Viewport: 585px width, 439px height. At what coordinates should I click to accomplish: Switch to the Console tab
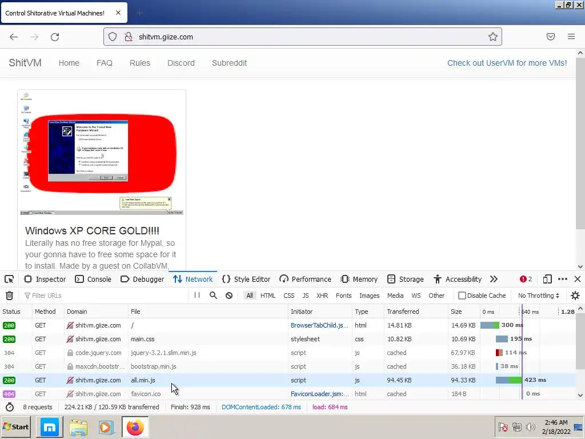pyautogui.click(x=93, y=279)
